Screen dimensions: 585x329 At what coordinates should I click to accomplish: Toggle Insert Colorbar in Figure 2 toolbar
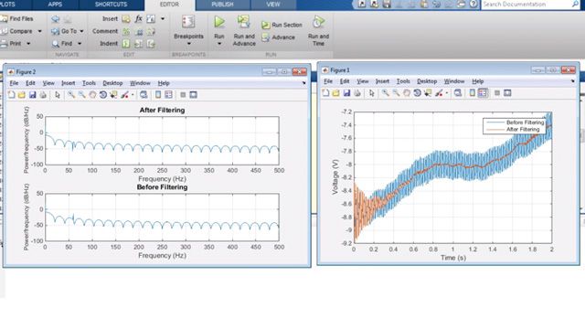(x=158, y=95)
